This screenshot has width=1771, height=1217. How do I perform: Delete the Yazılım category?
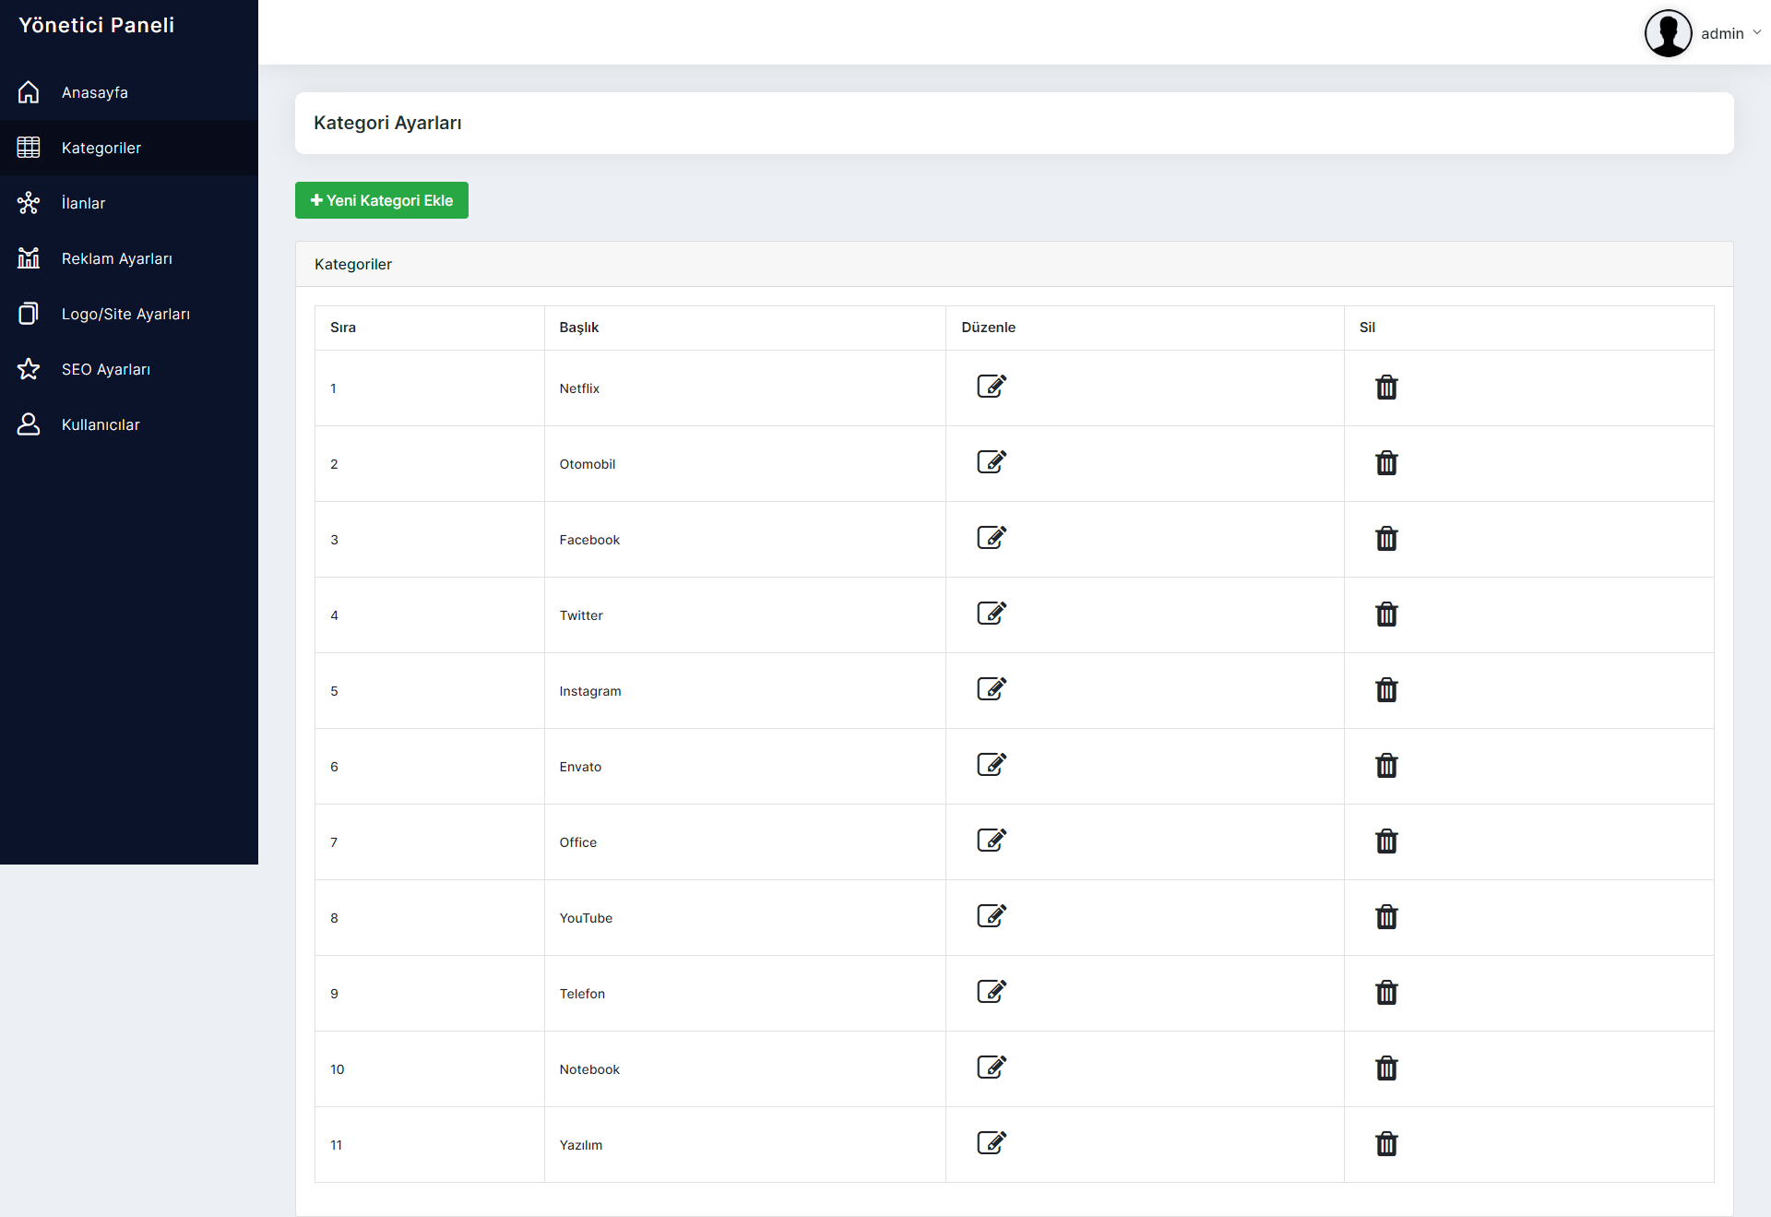(x=1386, y=1144)
